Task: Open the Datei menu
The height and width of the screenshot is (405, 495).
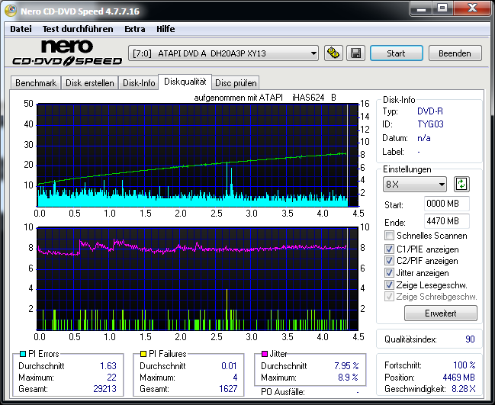Action: (x=21, y=29)
